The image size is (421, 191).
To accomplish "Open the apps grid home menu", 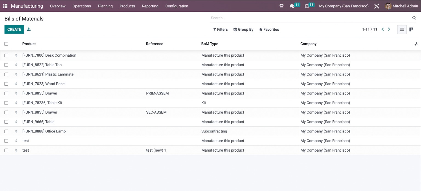I will pos(5,6).
